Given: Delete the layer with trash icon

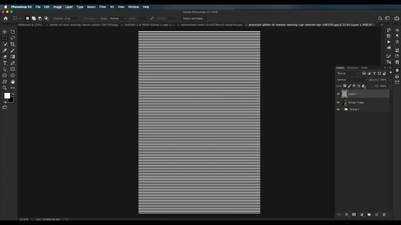Looking at the screenshot, I should coord(384,214).
